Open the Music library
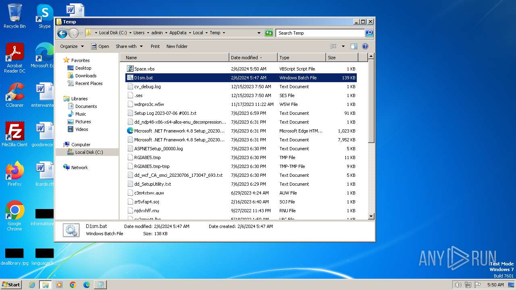Screen dimensions: 516x290 (81, 114)
